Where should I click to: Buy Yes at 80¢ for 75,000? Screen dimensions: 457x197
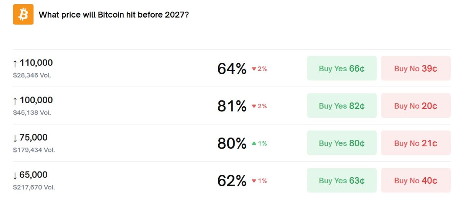pos(342,143)
